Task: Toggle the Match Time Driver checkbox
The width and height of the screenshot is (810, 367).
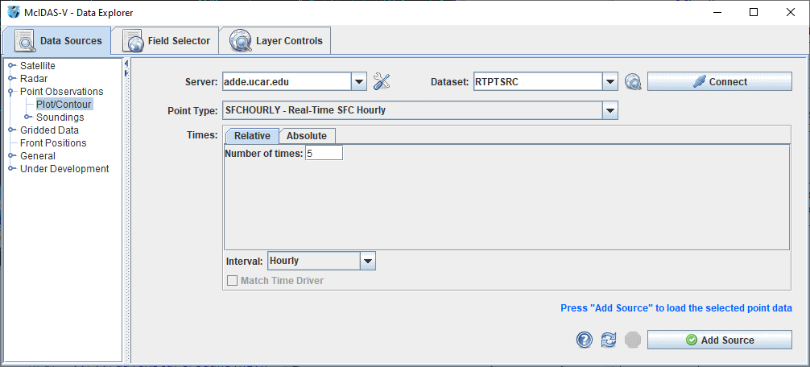Action: (x=233, y=281)
